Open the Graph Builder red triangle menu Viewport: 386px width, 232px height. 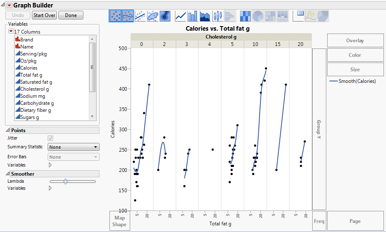pos(10,5)
